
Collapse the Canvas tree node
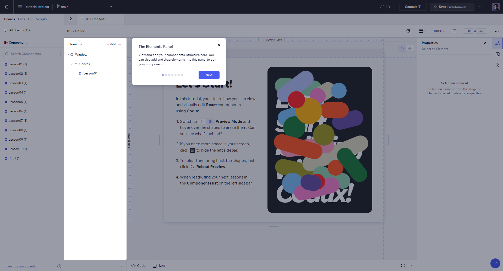pyautogui.click(x=72, y=64)
